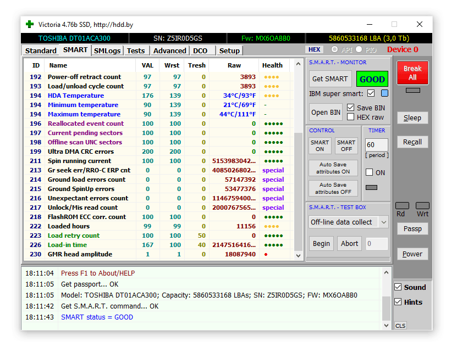Toggle the Sound checkbox
Viewport: 457px width, 353px height.
coord(398,287)
